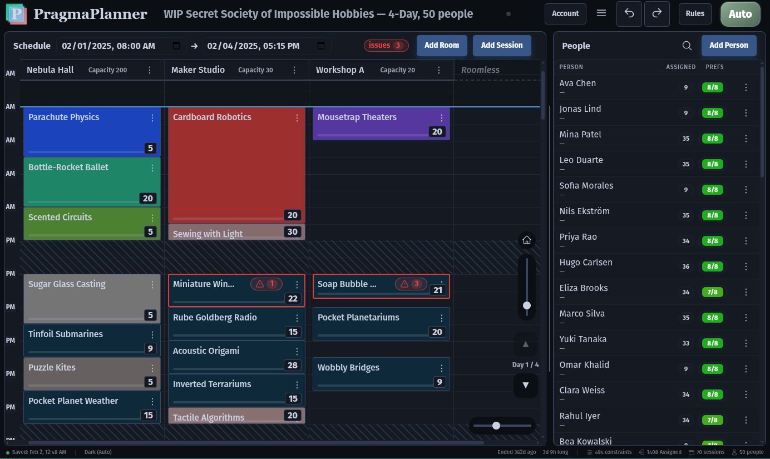
Task: Search people with magnifier icon
Action: (687, 46)
